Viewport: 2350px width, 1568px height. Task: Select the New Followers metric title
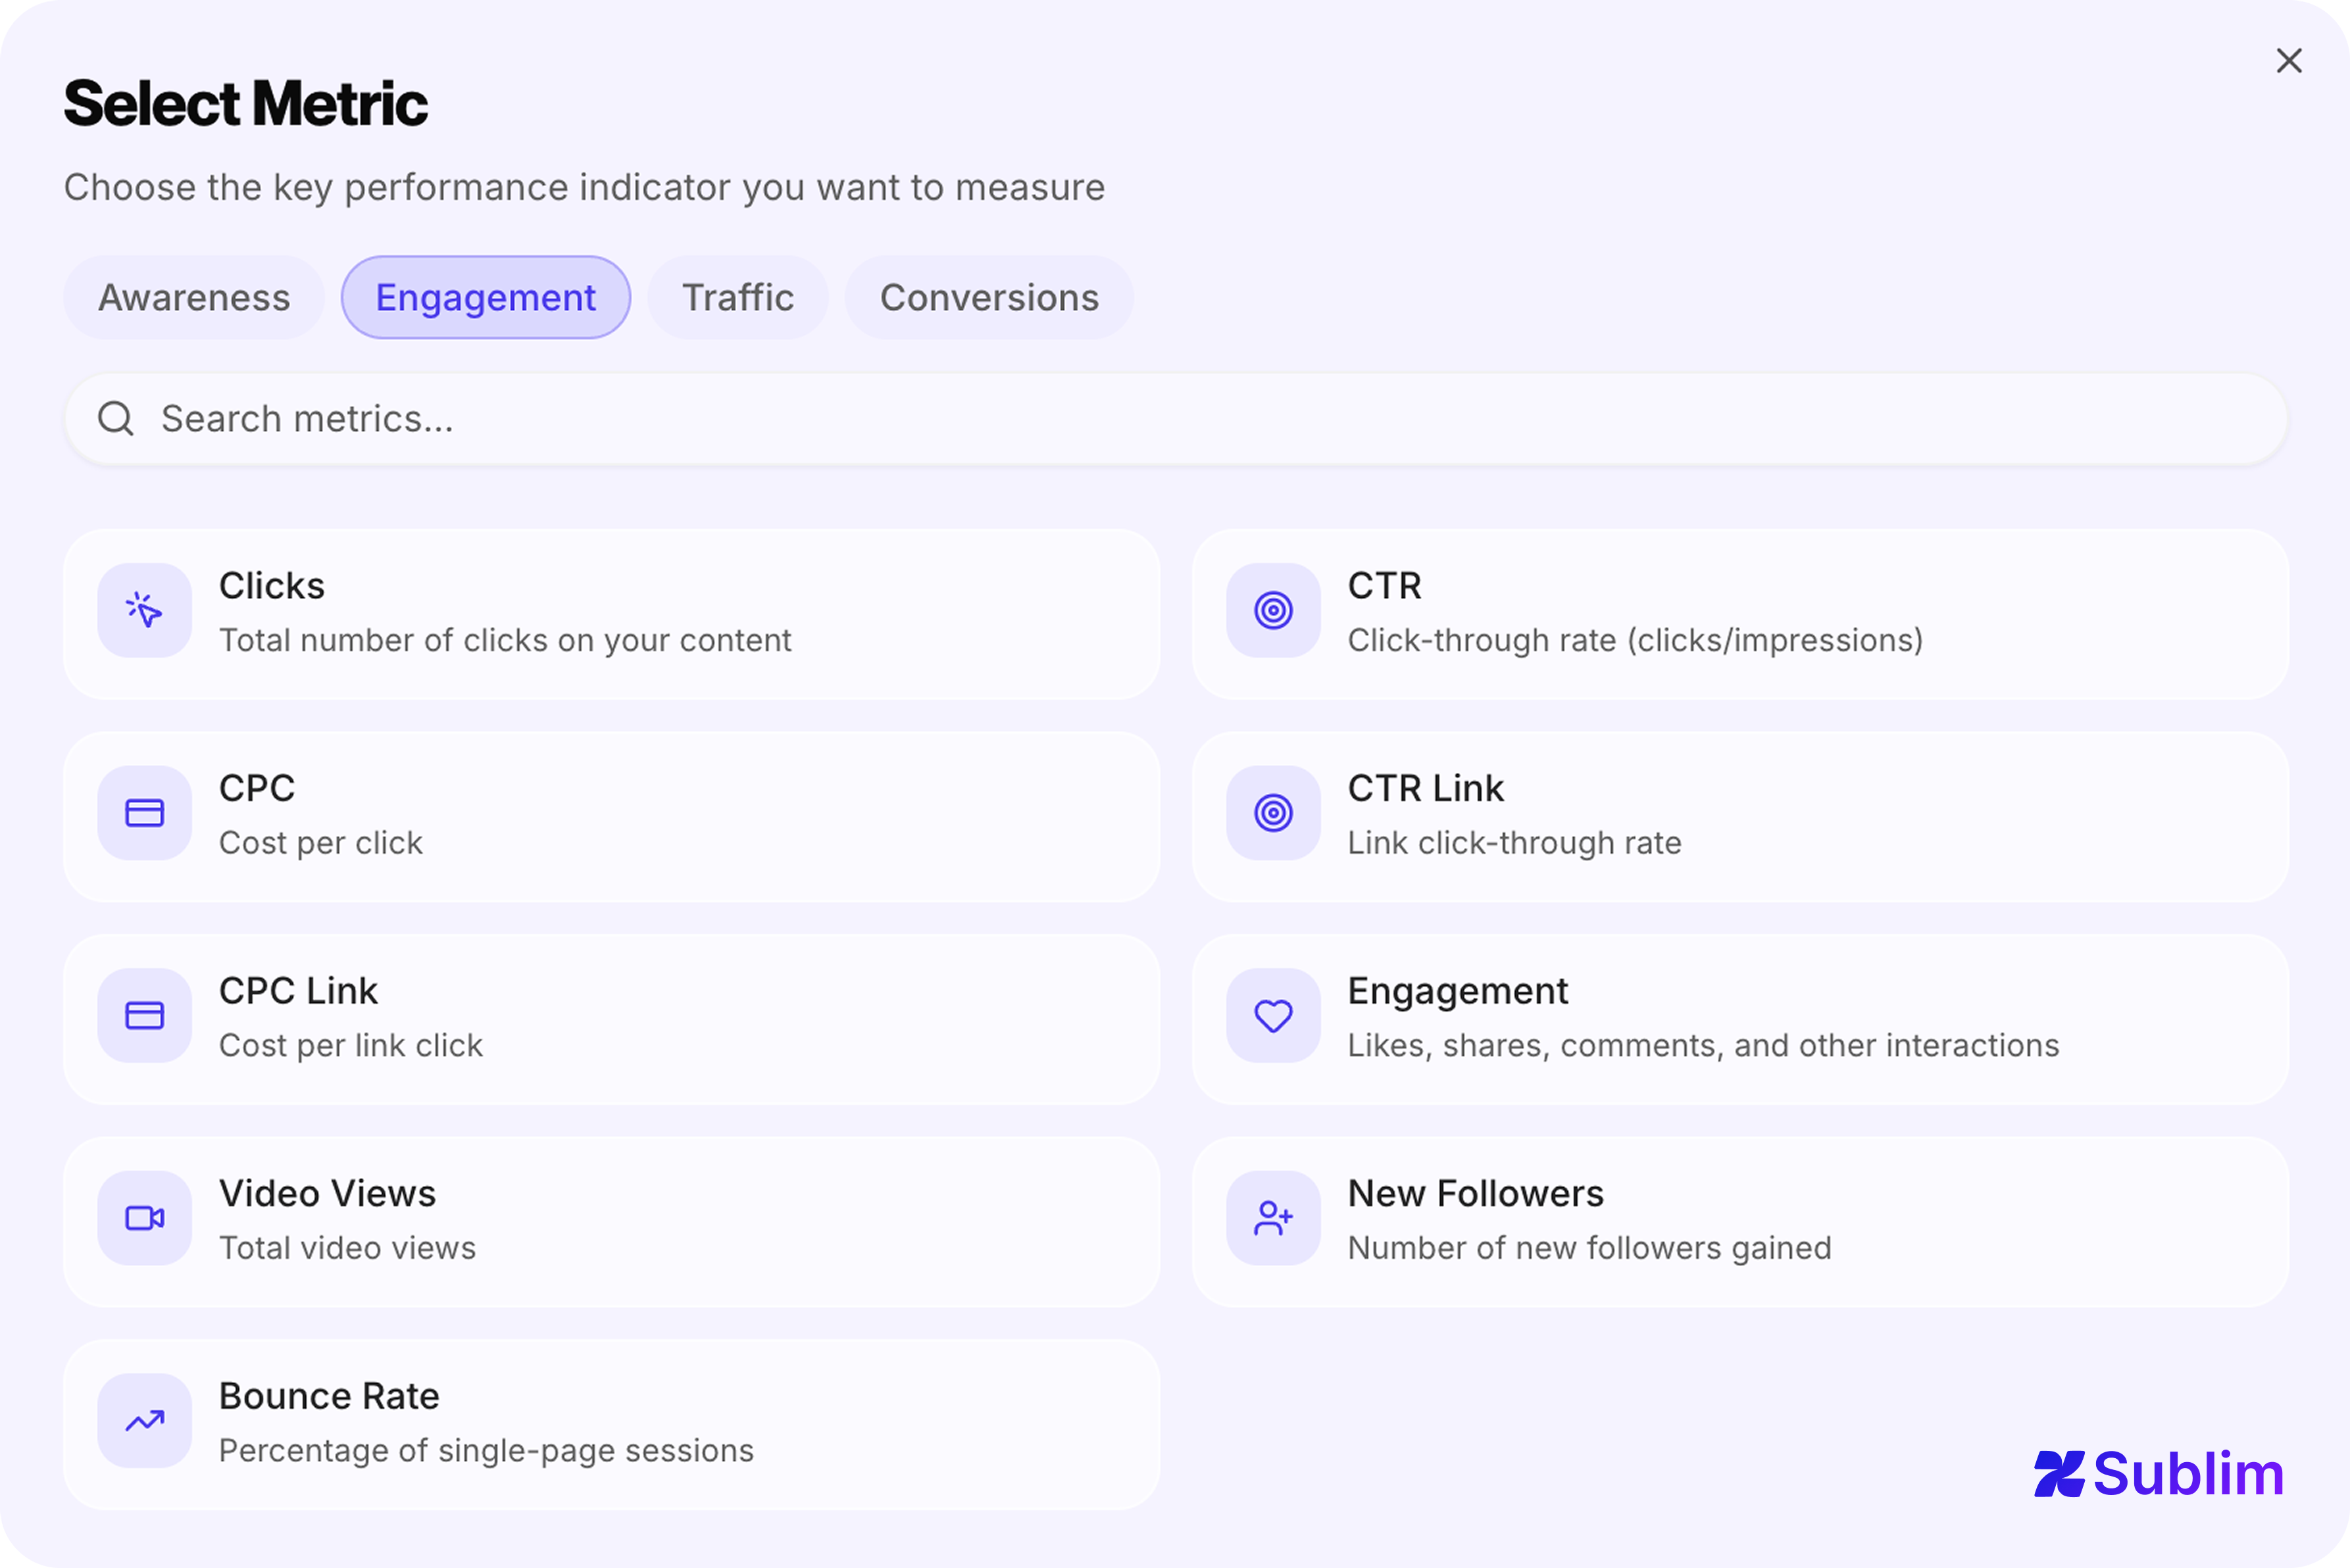click(x=1476, y=1193)
